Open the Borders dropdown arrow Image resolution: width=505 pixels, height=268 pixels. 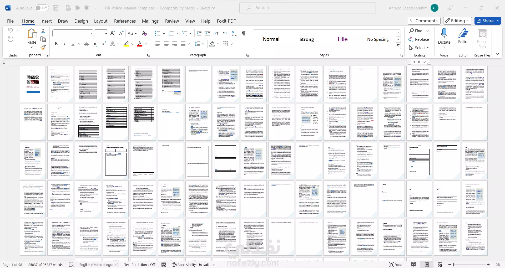pyautogui.click(x=231, y=44)
